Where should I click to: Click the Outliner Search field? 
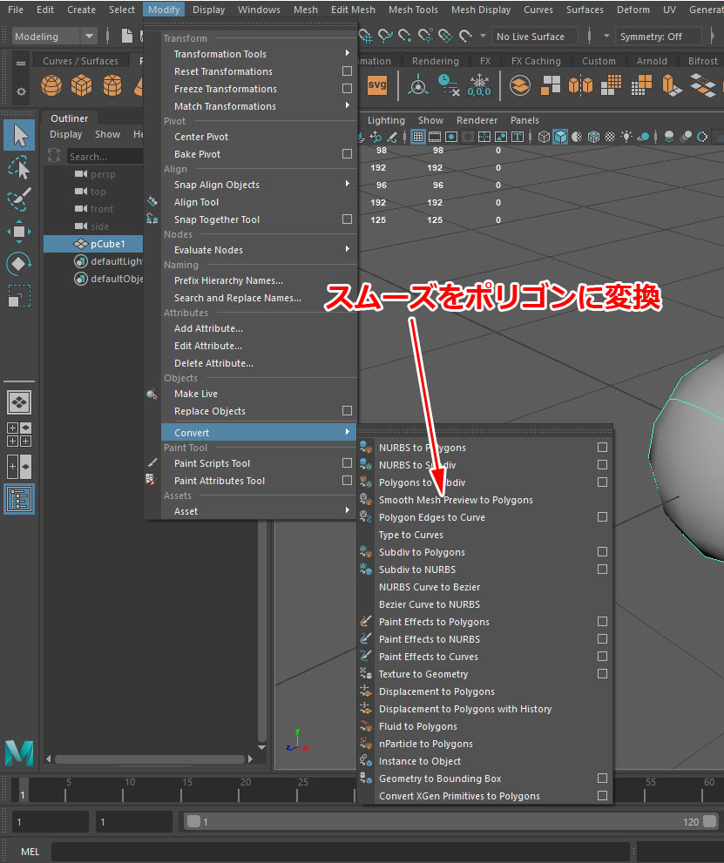point(105,156)
